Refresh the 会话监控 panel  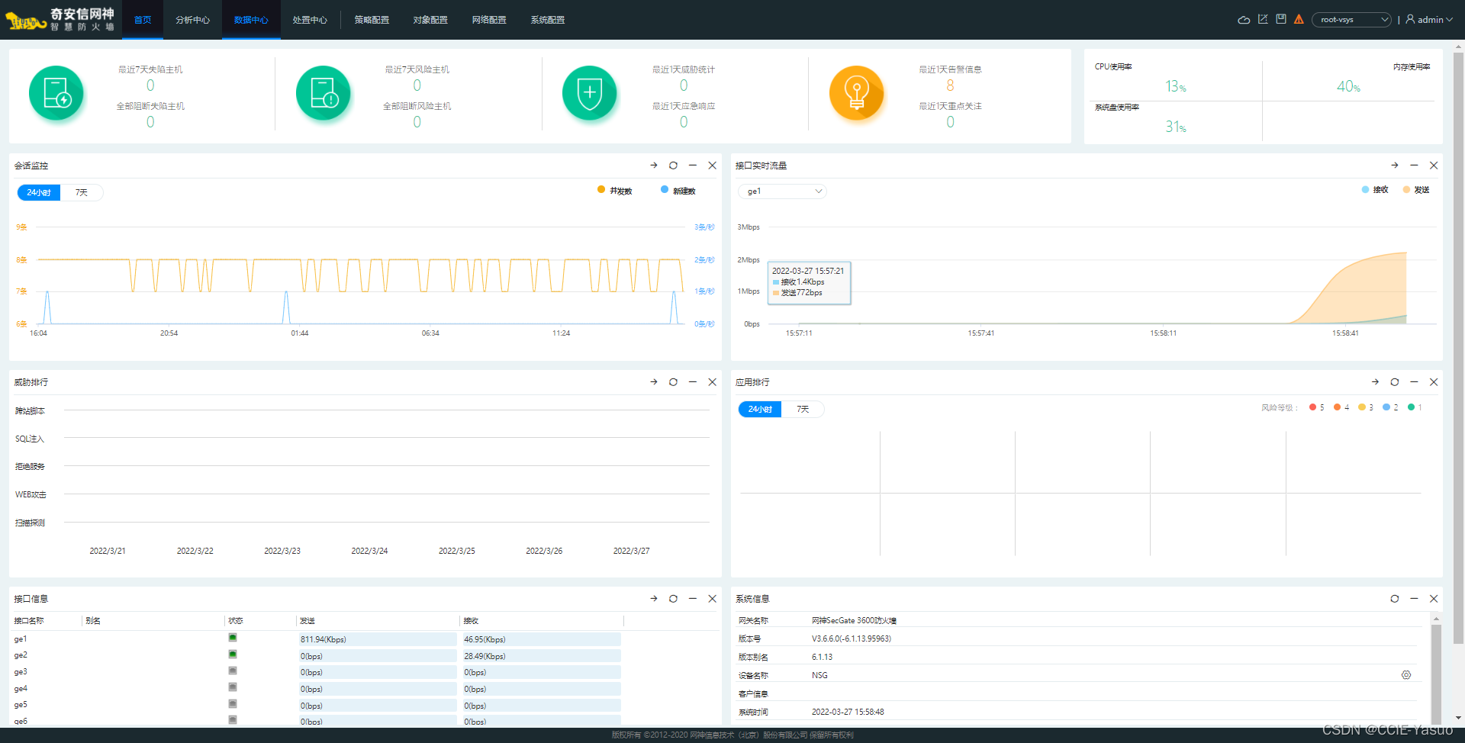[673, 166]
